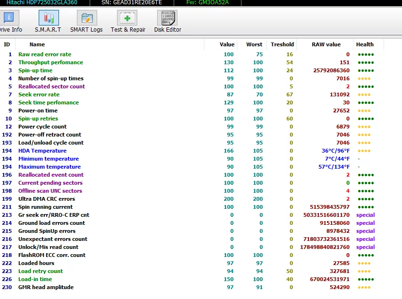
Task: Click the 'special' health label for Ground SpinUp errors
Action: 365,231
